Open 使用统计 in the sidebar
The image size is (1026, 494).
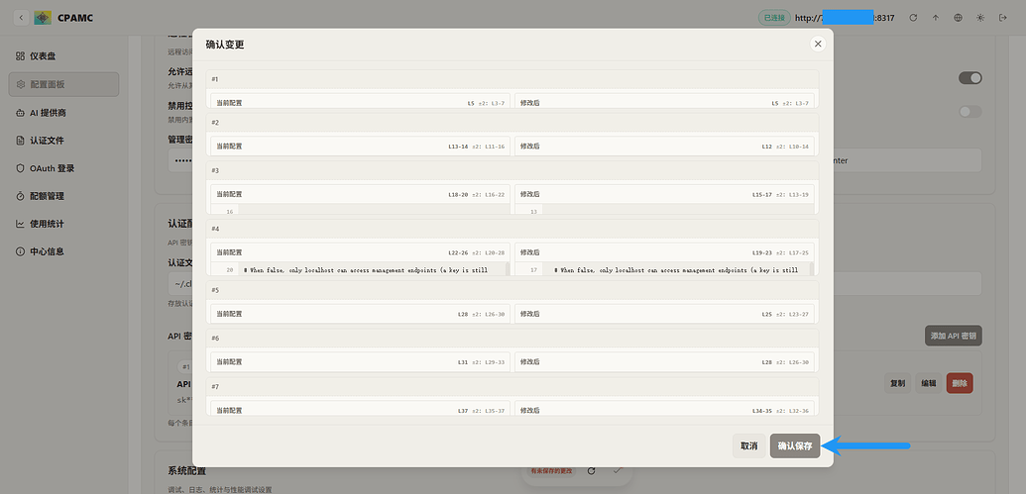click(x=64, y=224)
